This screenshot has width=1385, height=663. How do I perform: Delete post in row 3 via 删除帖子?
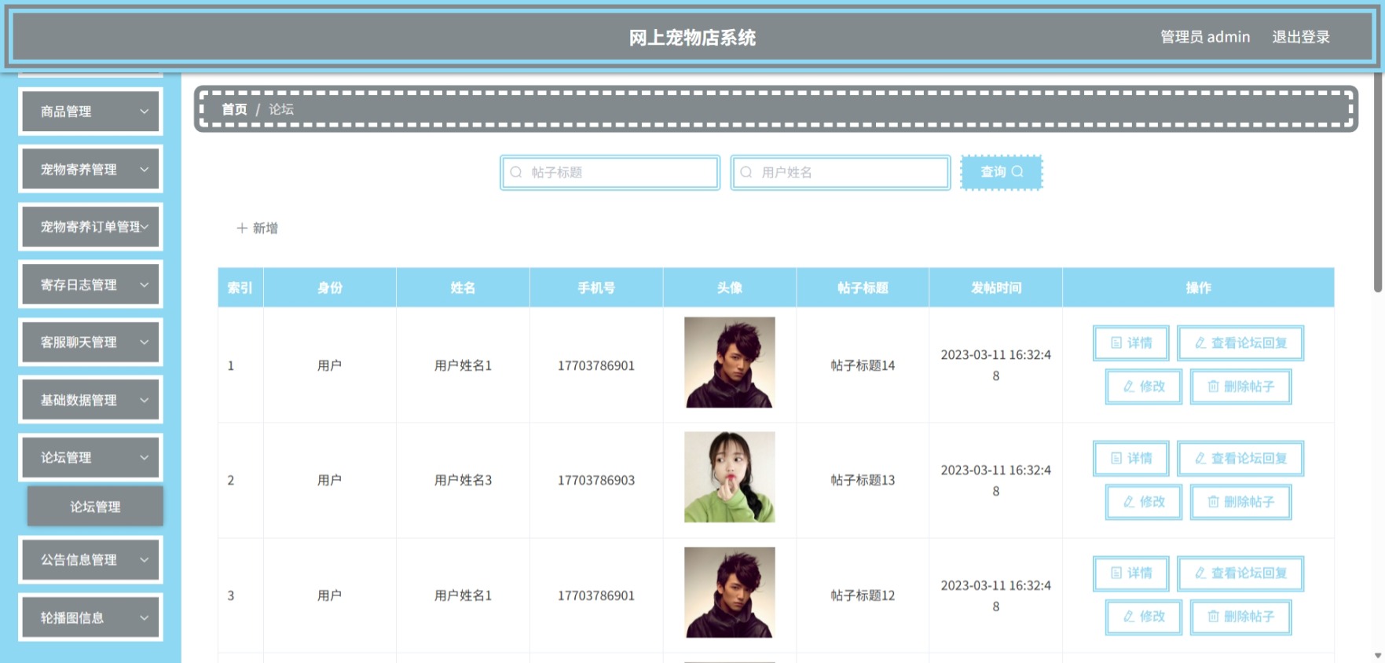[1240, 617]
